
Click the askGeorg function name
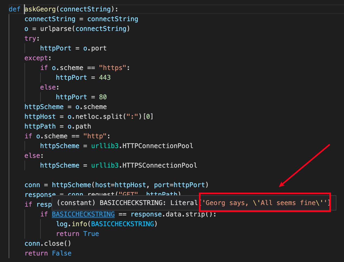coord(40,9)
